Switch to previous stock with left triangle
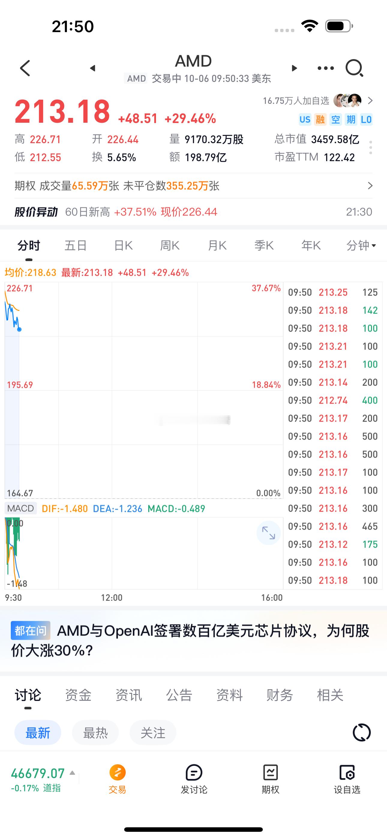The width and height of the screenshot is (387, 839). 93,68
